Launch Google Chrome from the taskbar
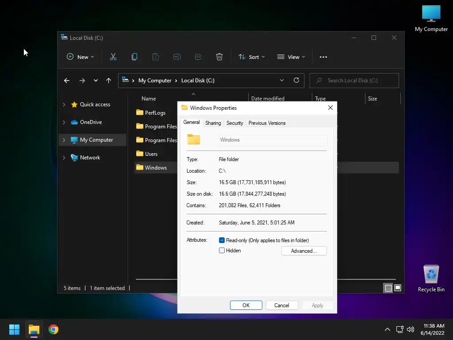 coord(54,329)
